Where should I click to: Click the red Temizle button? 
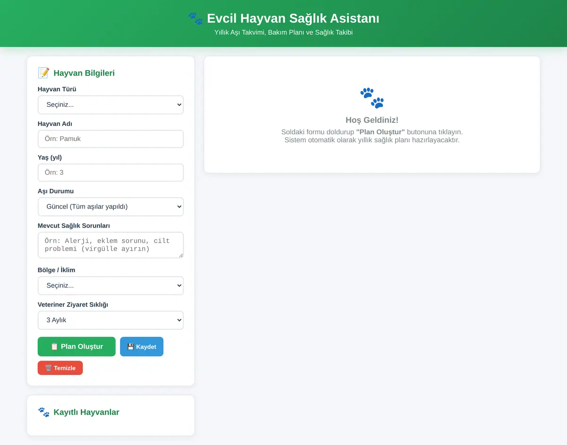pyautogui.click(x=60, y=368)
